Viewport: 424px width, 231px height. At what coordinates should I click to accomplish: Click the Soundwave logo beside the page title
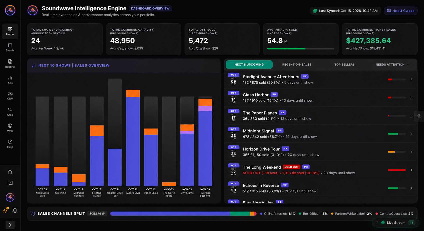click(32, 10)
